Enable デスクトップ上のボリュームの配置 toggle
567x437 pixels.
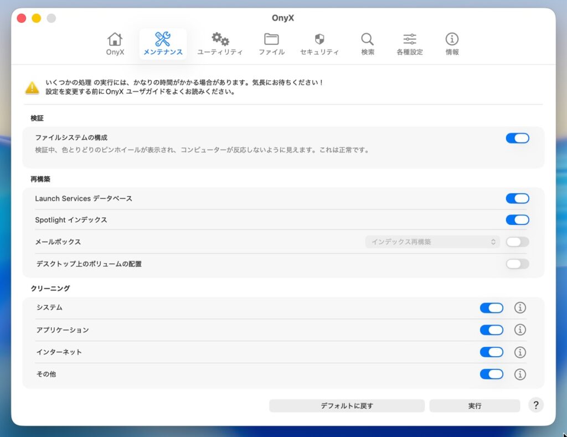(517, 264)
